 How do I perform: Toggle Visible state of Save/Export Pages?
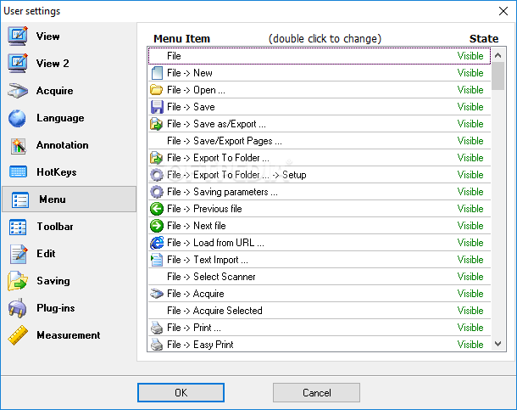click(x=470, y=141)
